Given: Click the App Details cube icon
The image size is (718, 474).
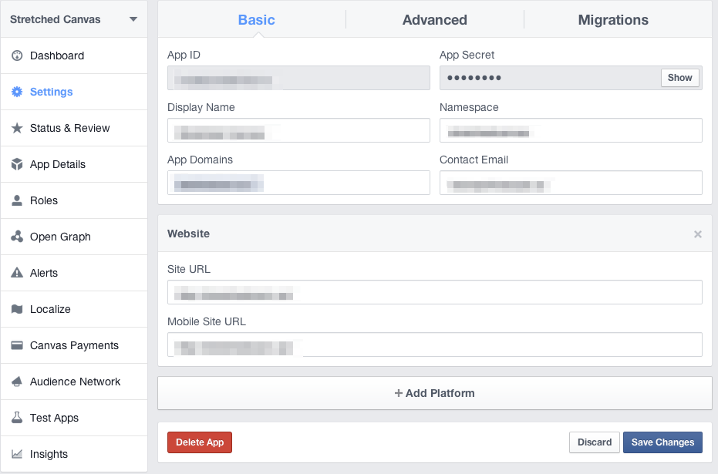Looking at the screenshot, I should (17, 164).
